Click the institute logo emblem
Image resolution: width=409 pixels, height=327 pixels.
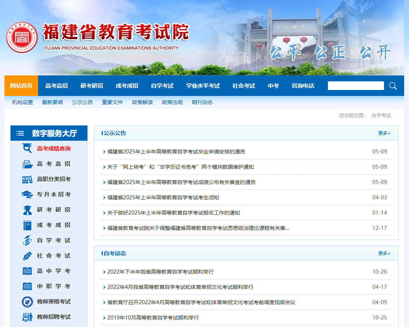22,38
